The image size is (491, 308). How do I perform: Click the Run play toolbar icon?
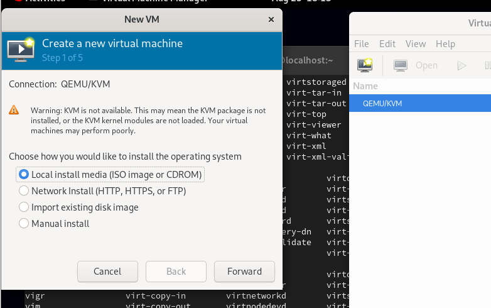(x=461, y=65)
